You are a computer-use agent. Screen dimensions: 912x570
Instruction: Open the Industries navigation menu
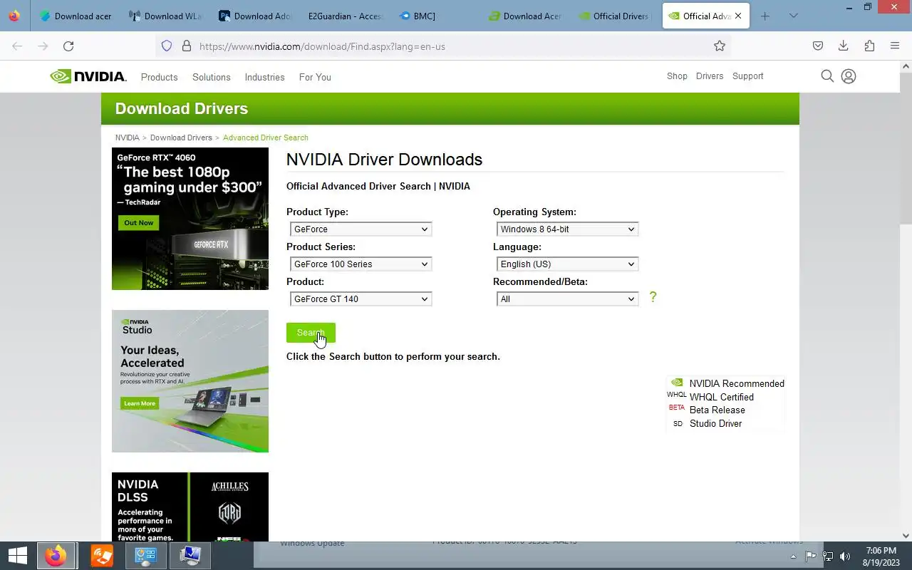(x=264, y=77)
